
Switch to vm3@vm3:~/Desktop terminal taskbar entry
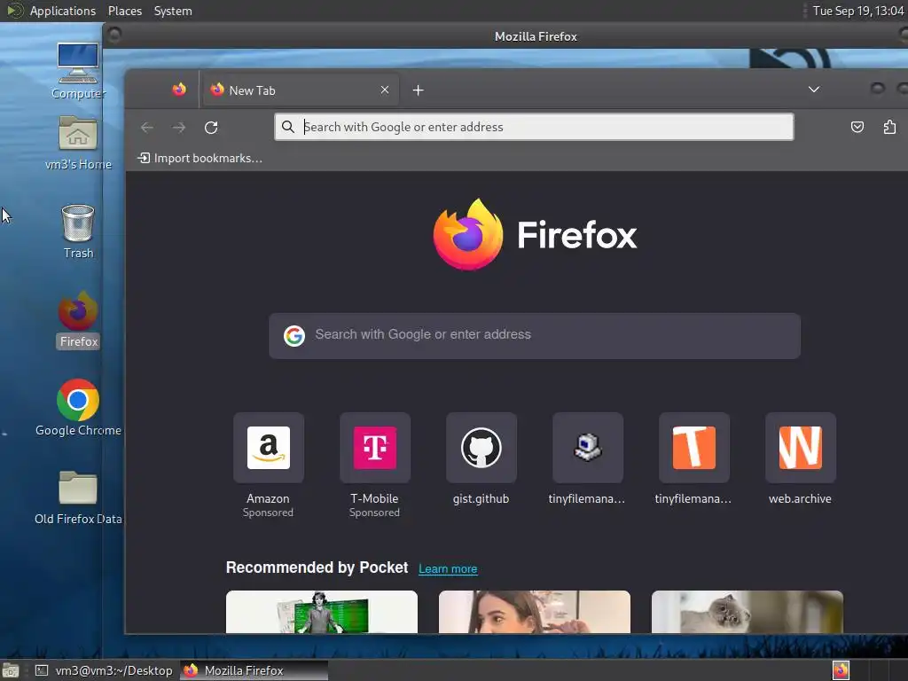(x=104, y=670)
